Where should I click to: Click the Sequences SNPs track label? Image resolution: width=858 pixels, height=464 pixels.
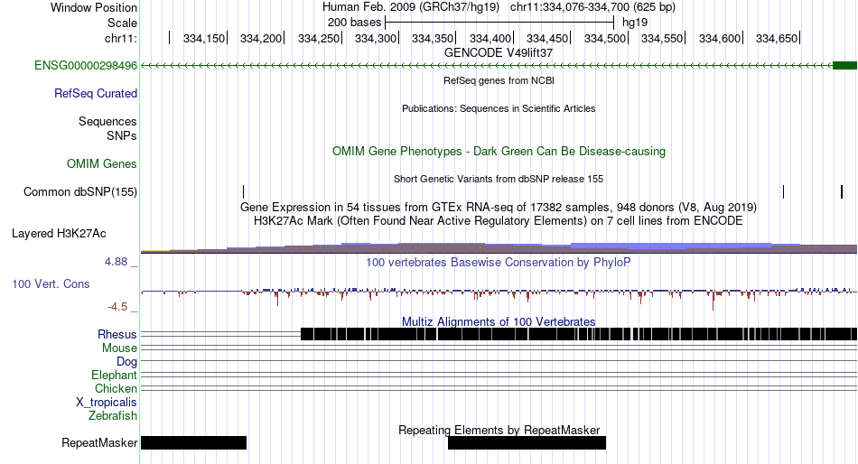(x=107, y=128)
